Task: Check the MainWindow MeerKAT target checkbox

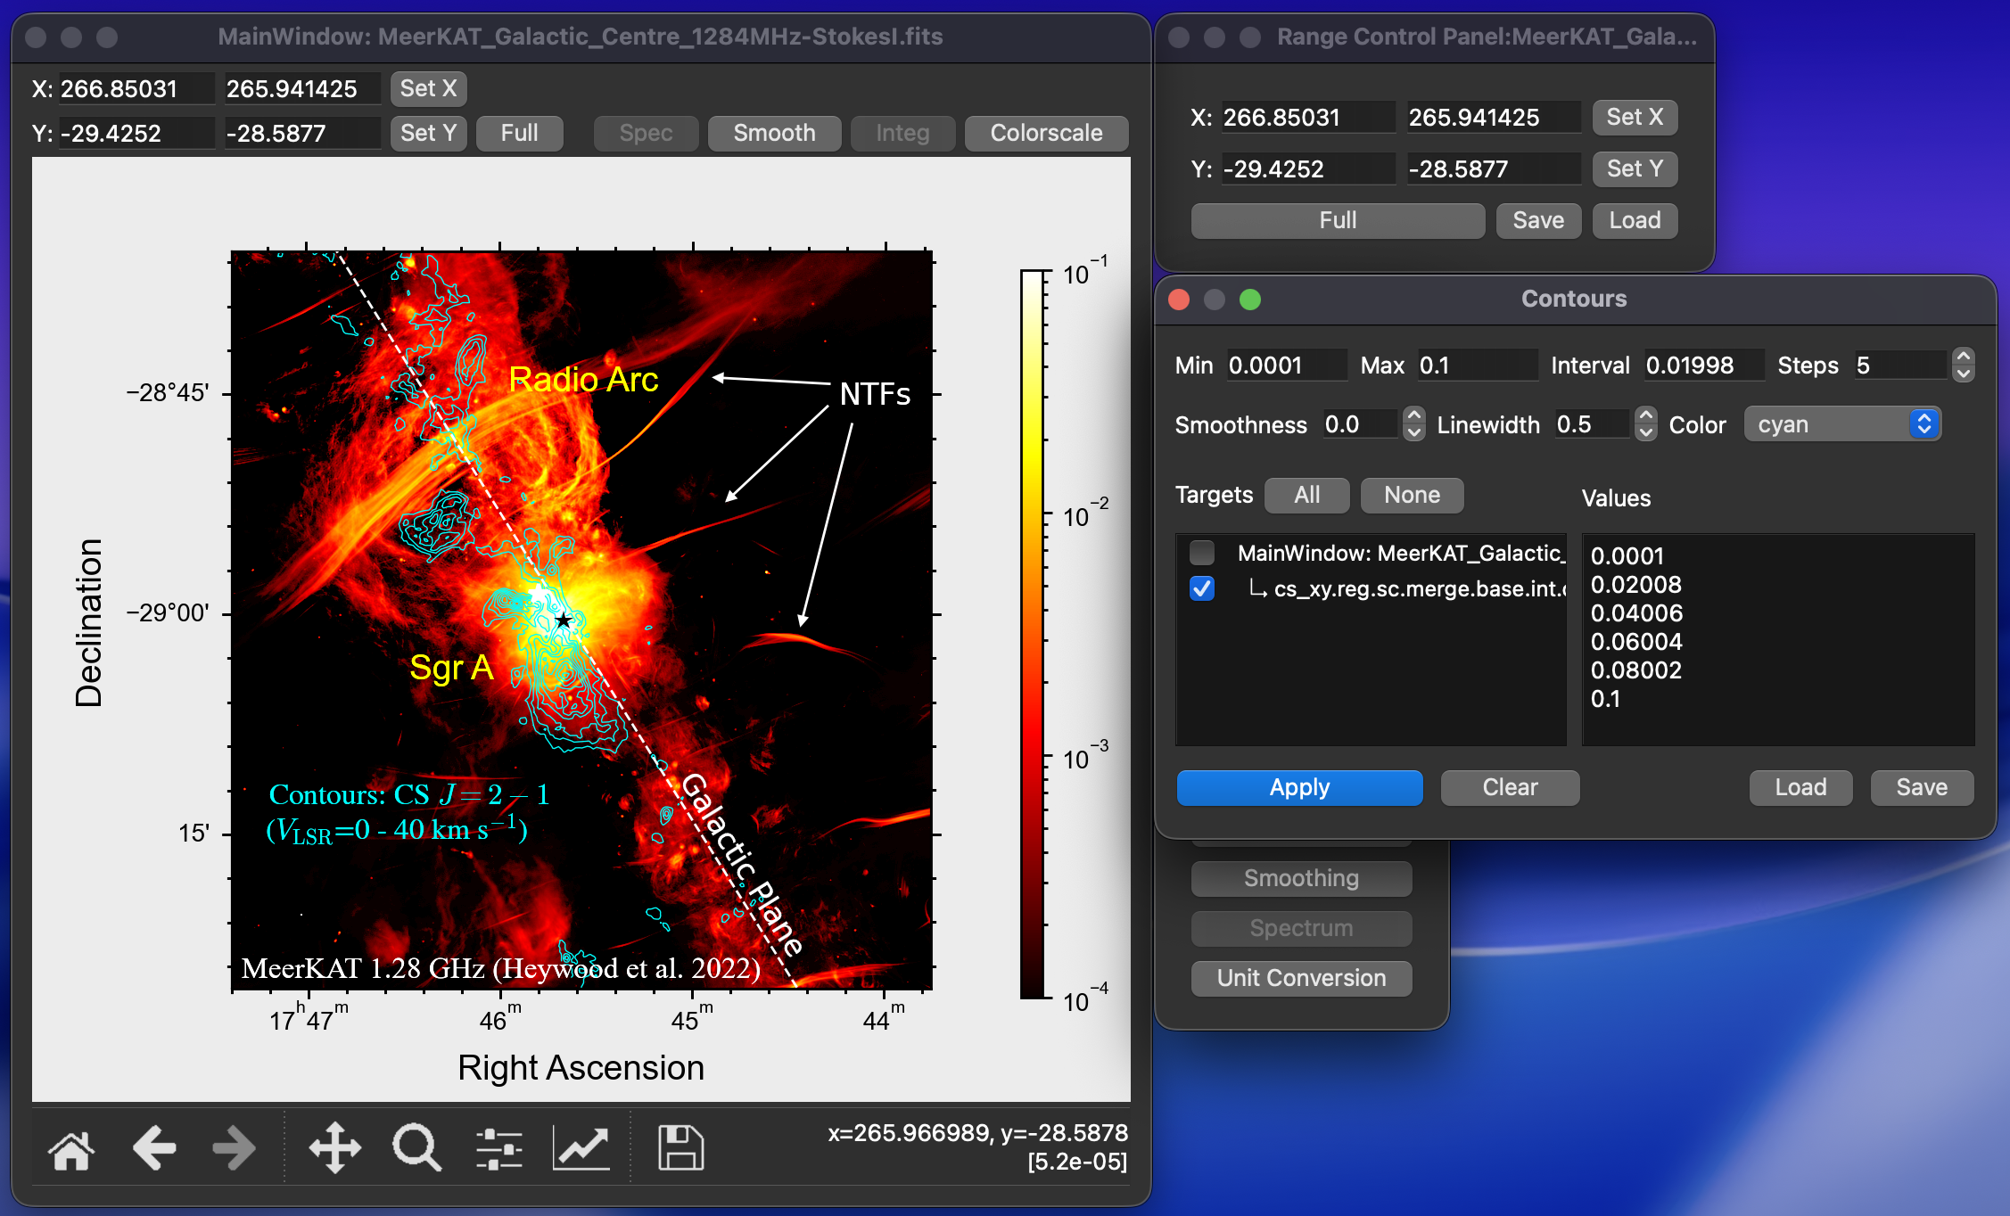Action: point(1202,553)
